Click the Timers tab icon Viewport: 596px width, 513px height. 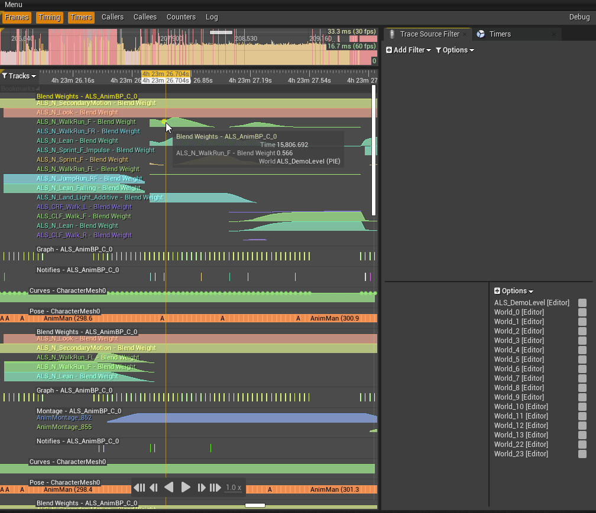coord(481,34)
